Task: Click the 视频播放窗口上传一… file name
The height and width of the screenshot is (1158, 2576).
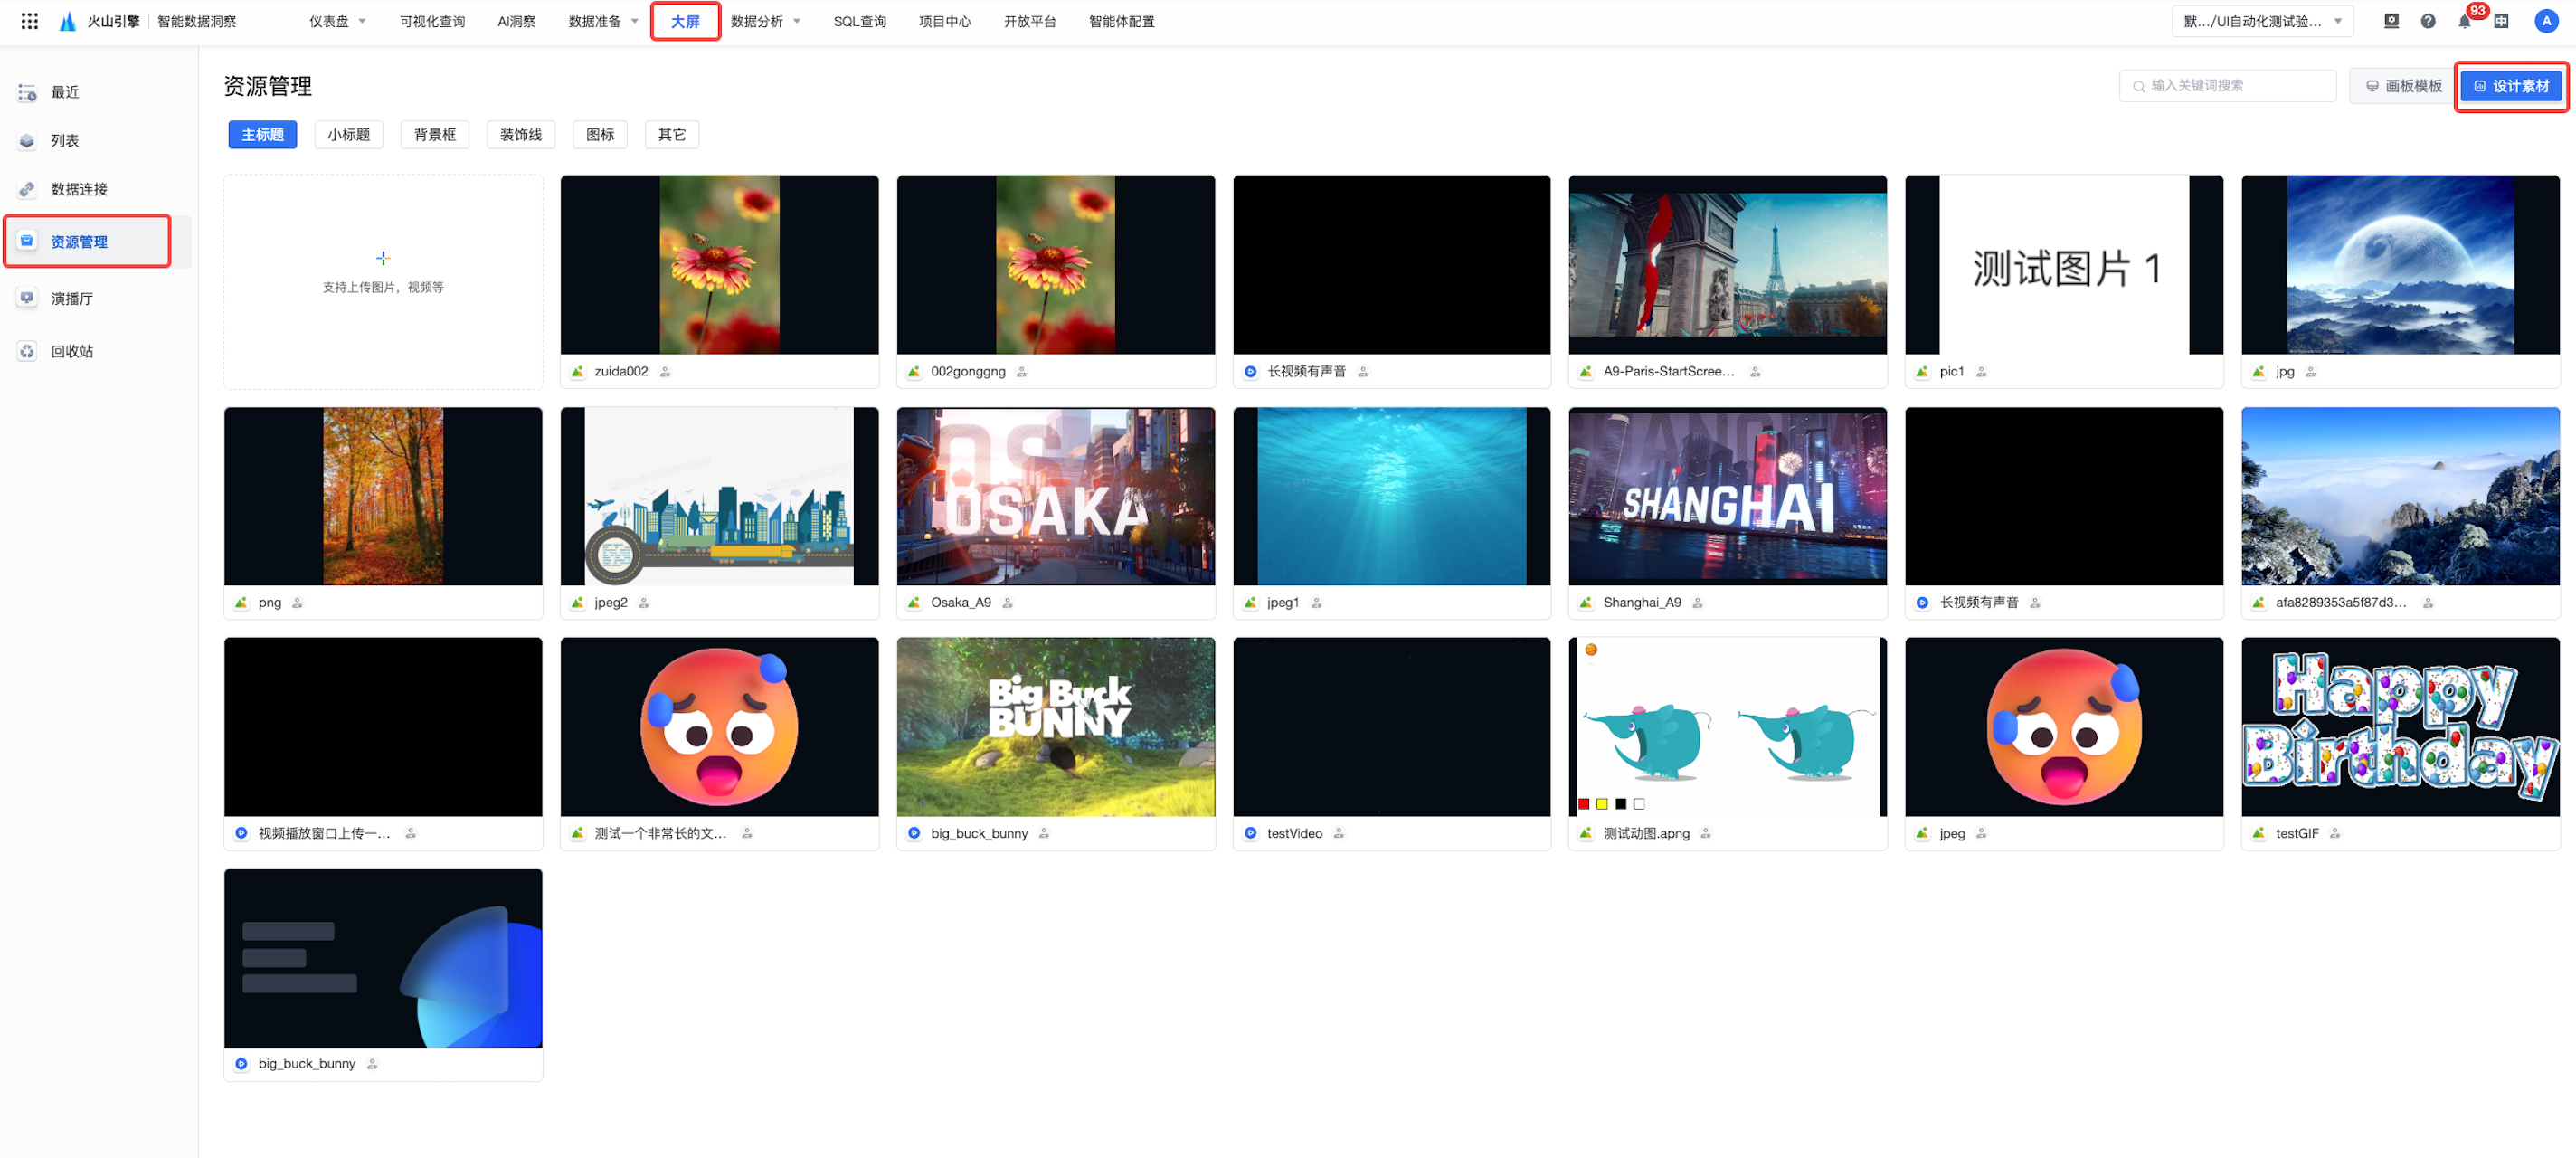Action: (324, 833)
